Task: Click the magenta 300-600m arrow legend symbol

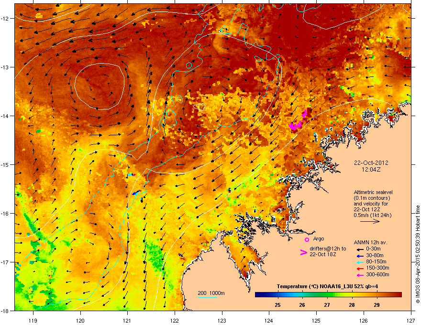Action: click(x=360, y=275)
